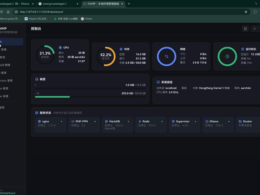Click the 控制台 page title

click(x=36, y=28)
